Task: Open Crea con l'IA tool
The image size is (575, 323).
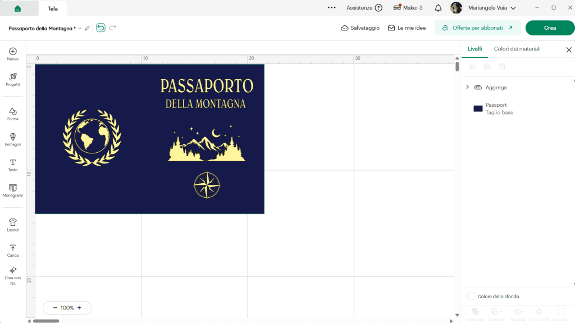Action: pyautogui.click(x=13, y=276)
